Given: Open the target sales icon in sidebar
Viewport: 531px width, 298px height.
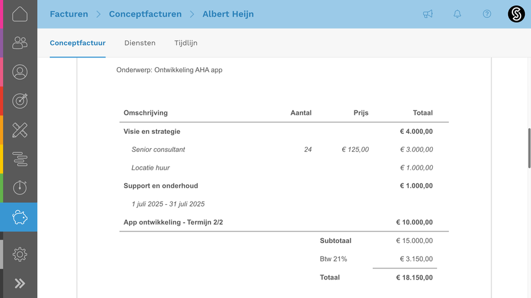Looking at the screenshot, I should tap(20, 101).
